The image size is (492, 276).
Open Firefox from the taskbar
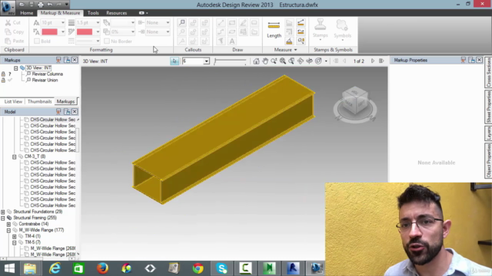tap(102, 268)
